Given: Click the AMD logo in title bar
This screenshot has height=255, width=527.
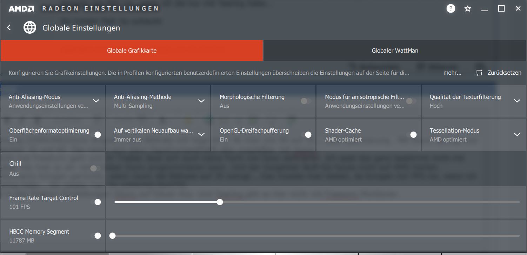Looking at the screenshot, I should click(x=21, y=9).
